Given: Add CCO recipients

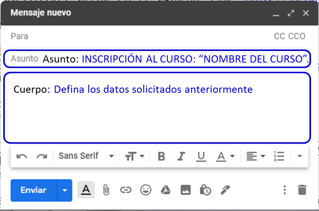Looking at the screenshot, I should tap(297, 36).
